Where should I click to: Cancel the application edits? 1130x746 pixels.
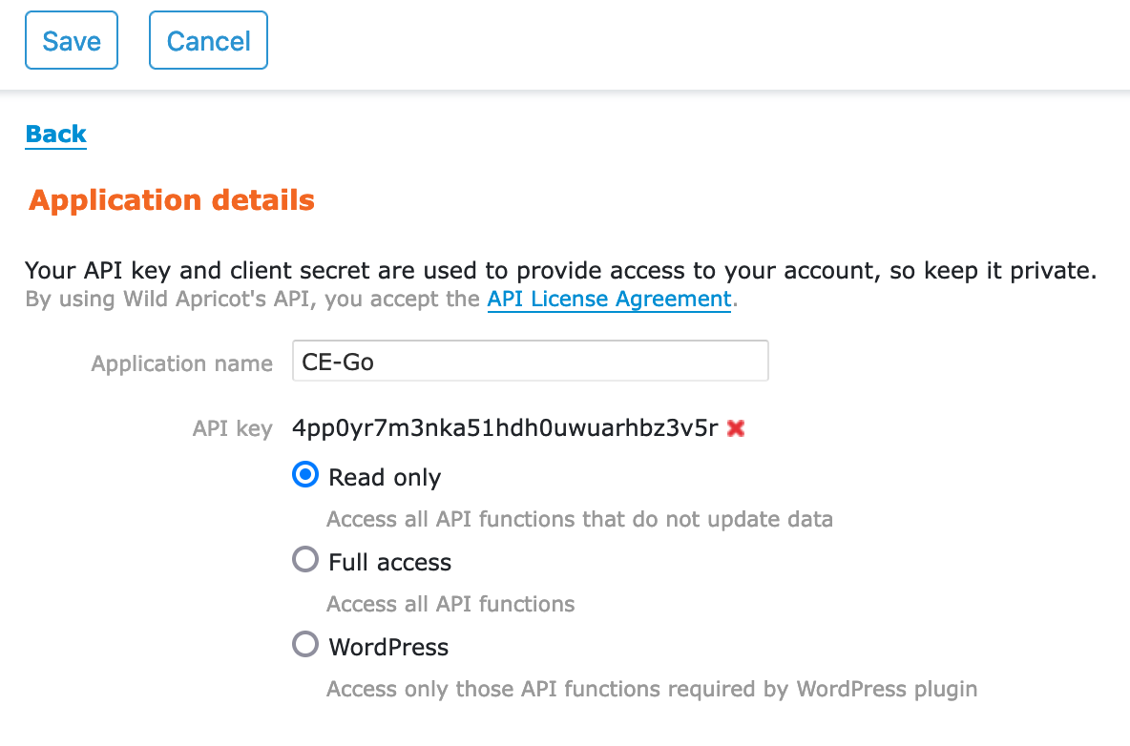(208, 40)
